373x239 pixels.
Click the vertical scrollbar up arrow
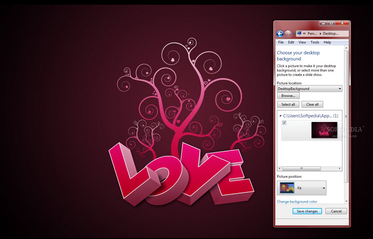coord(346,48)
